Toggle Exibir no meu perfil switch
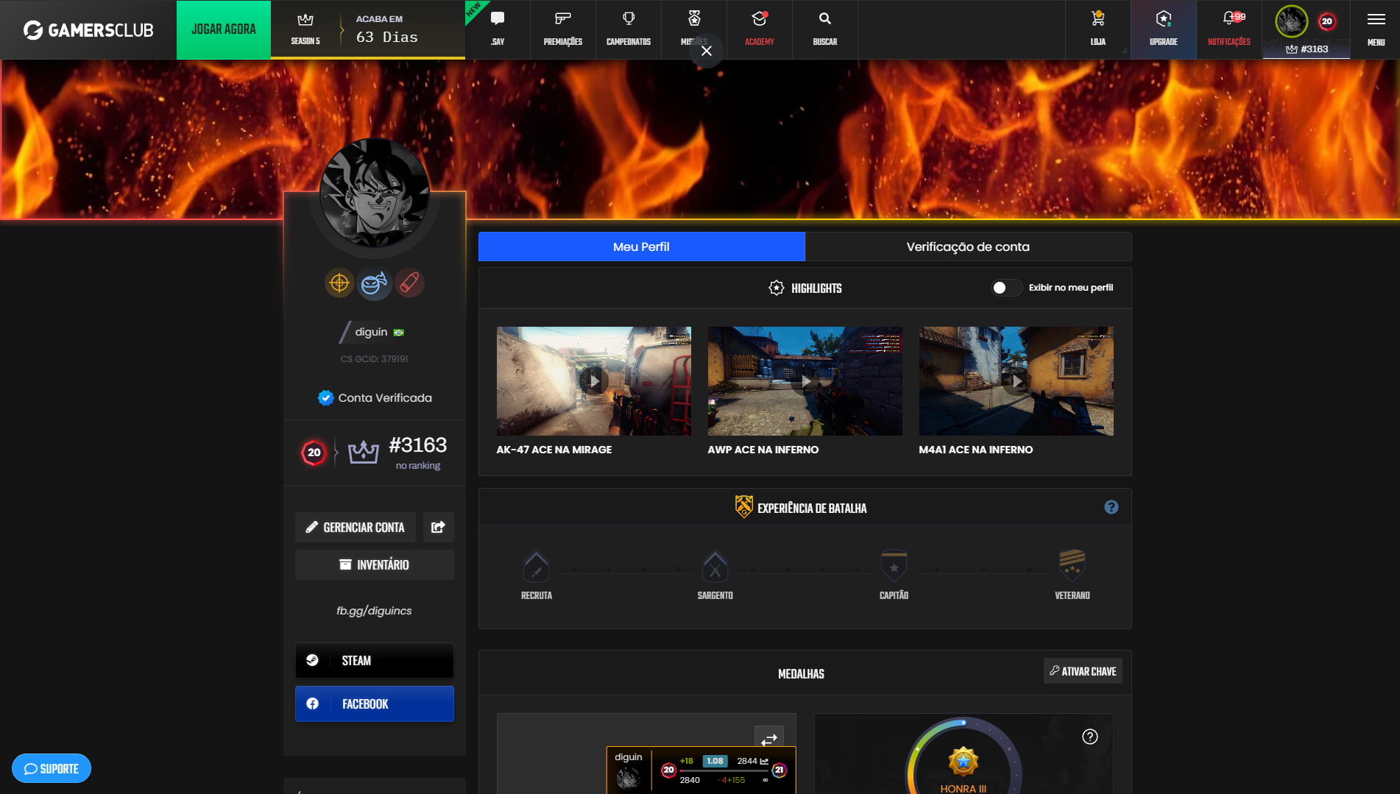The image size is (1400, 794). (1006, 288)
